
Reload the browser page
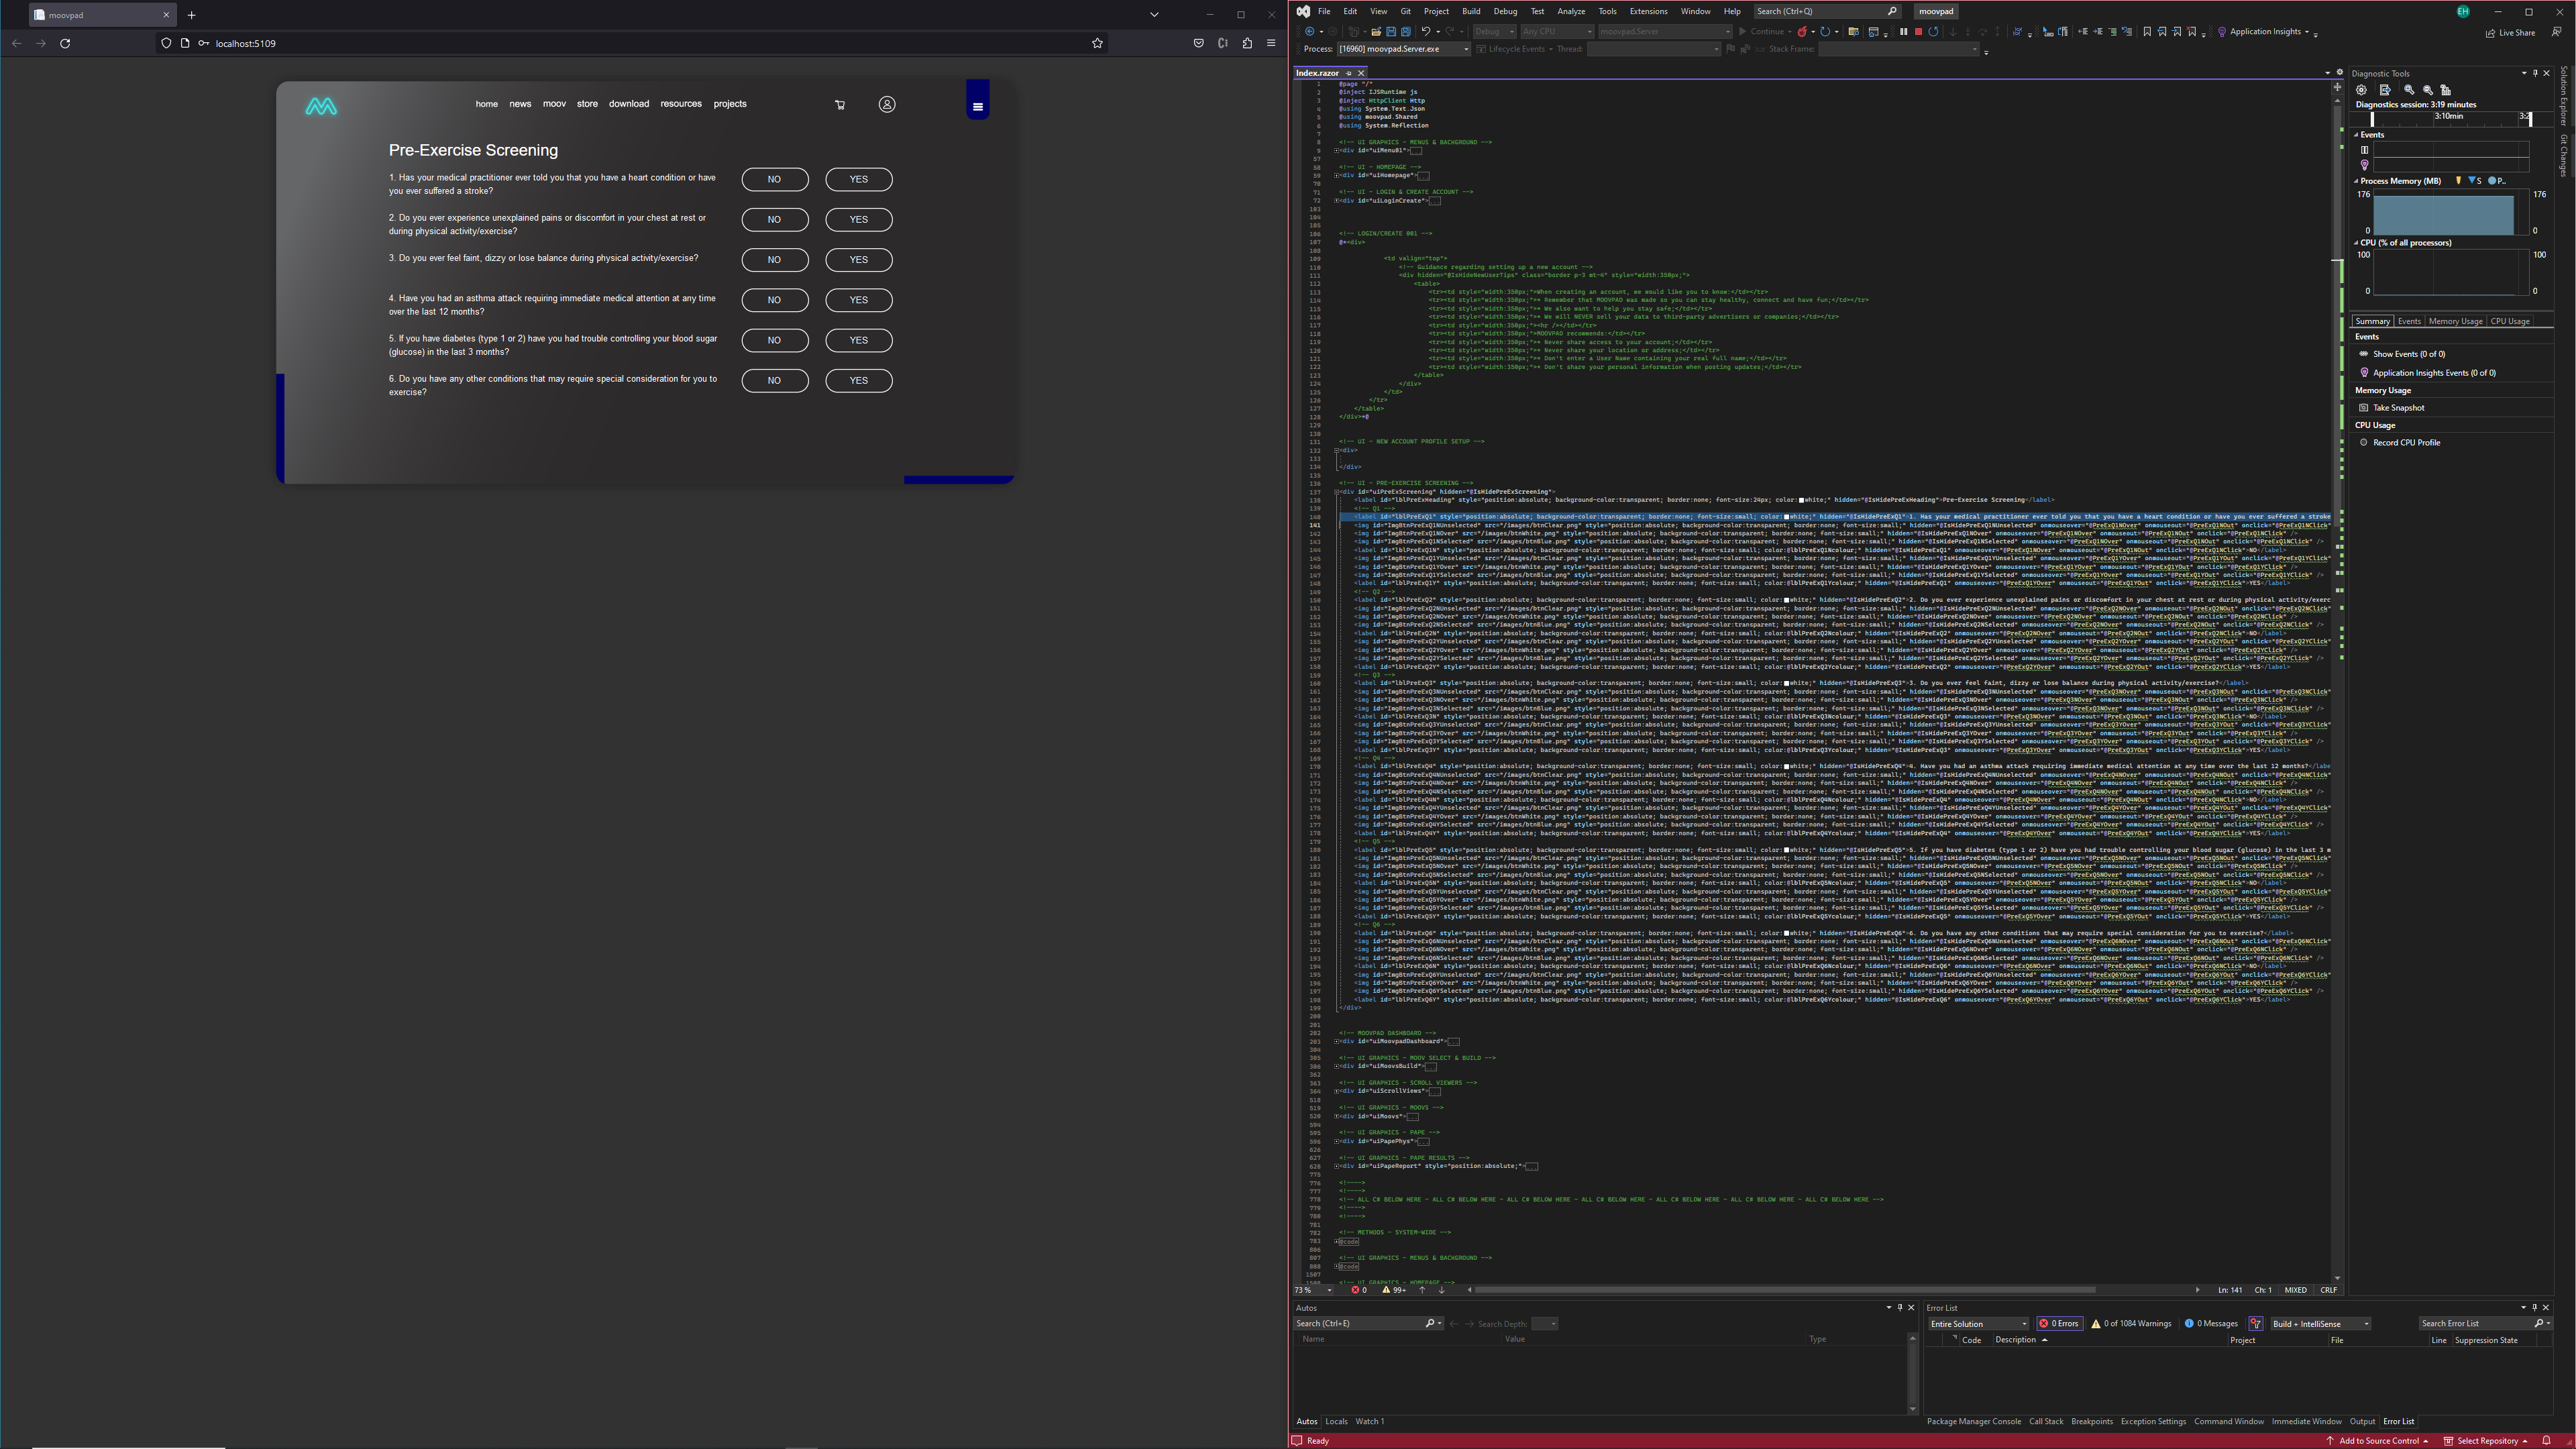click(x=65, y=43)
